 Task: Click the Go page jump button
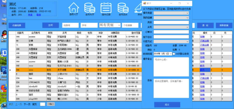(51, 104)
